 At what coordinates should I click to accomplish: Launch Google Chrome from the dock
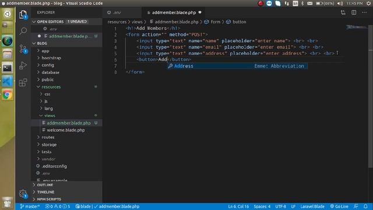(x=8, y=94)
